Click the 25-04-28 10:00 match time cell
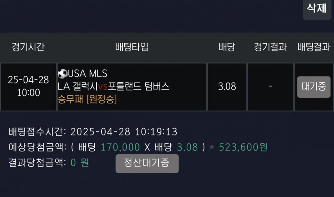 click(x=28, y=86)
